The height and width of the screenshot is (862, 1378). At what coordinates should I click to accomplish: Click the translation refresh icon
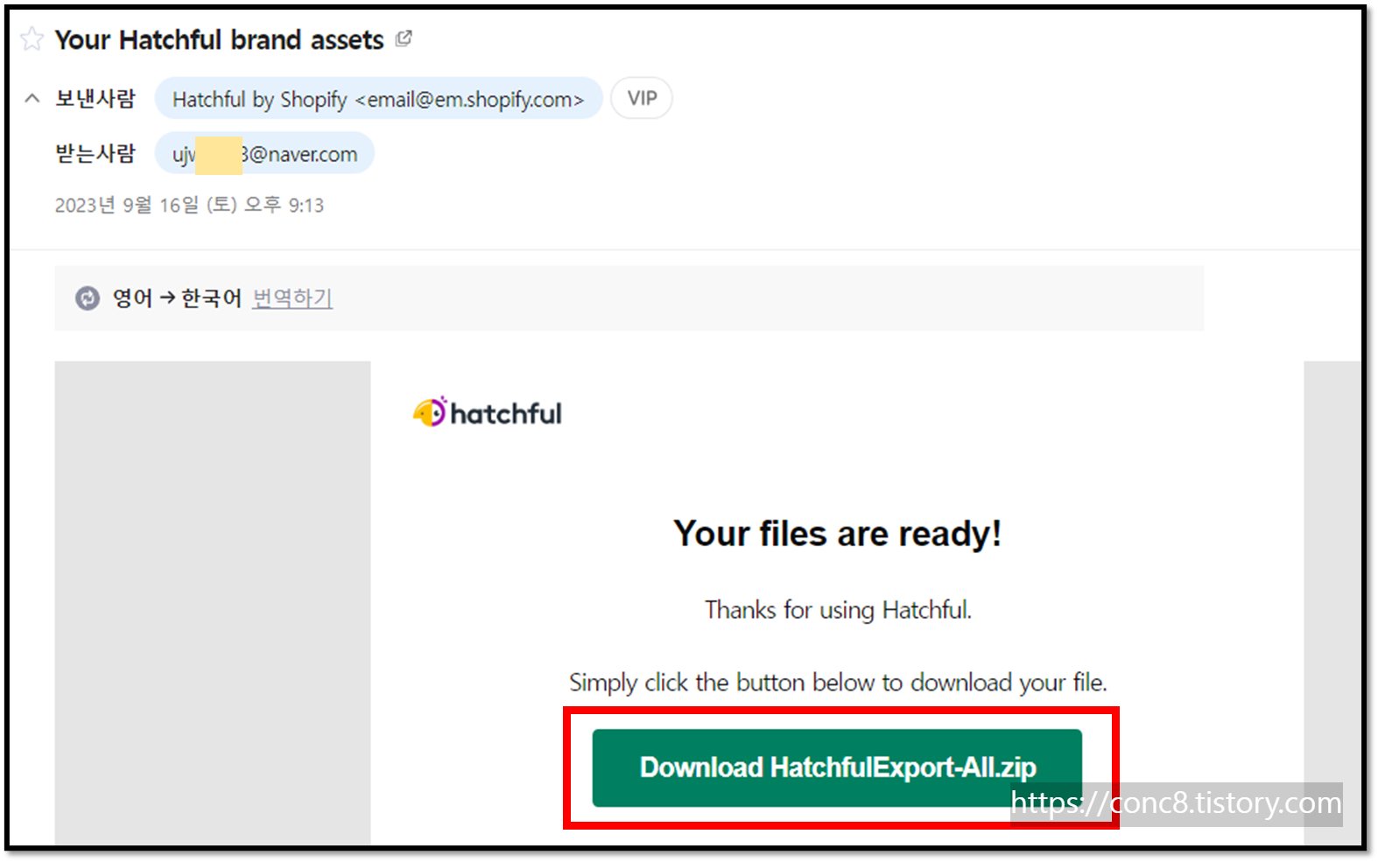[x=88, y=298]
